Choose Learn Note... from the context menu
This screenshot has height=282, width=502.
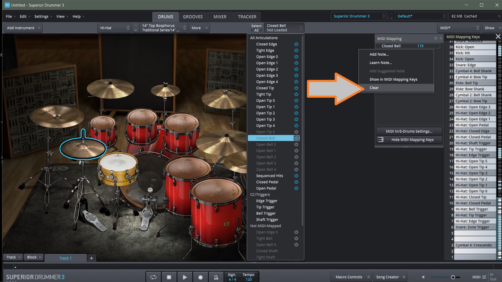pos(396,63)
